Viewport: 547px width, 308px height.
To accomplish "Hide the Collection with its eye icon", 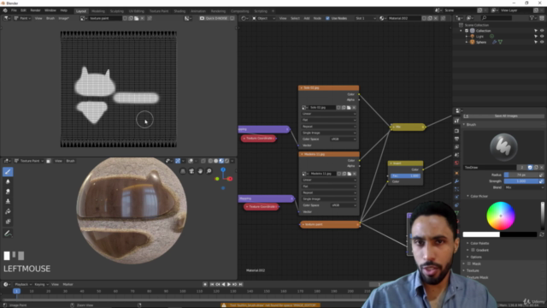I will 542,31.
